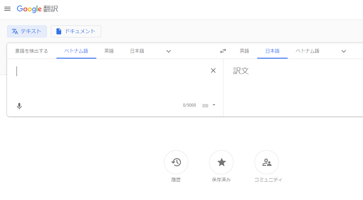The width and height of the screenshot is (363, 200).
Task: Click the Google 翻訳 logo
Action: pyautogui.click(x=38, y=9)
